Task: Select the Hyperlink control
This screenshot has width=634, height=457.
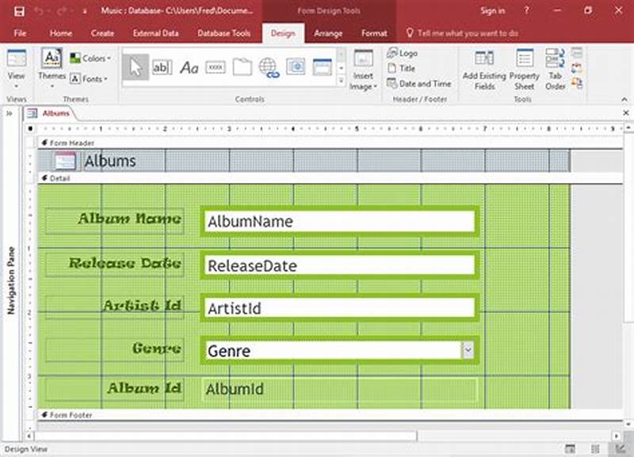Action: [268, 68]
